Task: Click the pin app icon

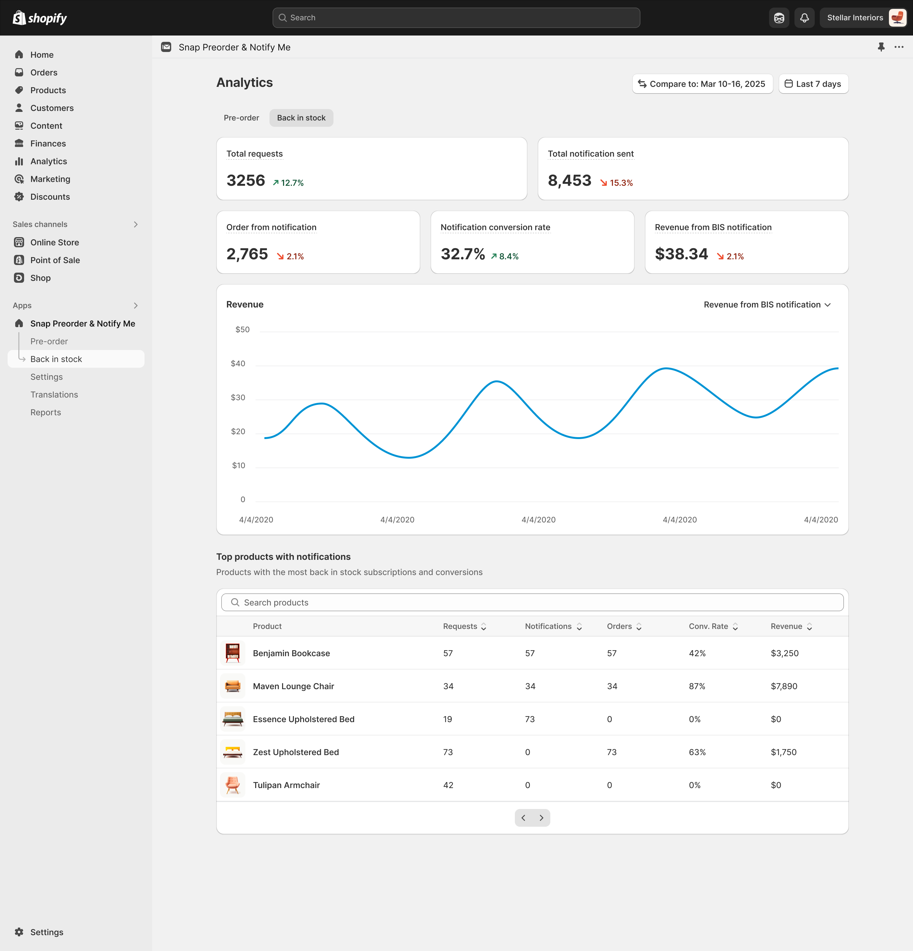Action: pos(881,47)
